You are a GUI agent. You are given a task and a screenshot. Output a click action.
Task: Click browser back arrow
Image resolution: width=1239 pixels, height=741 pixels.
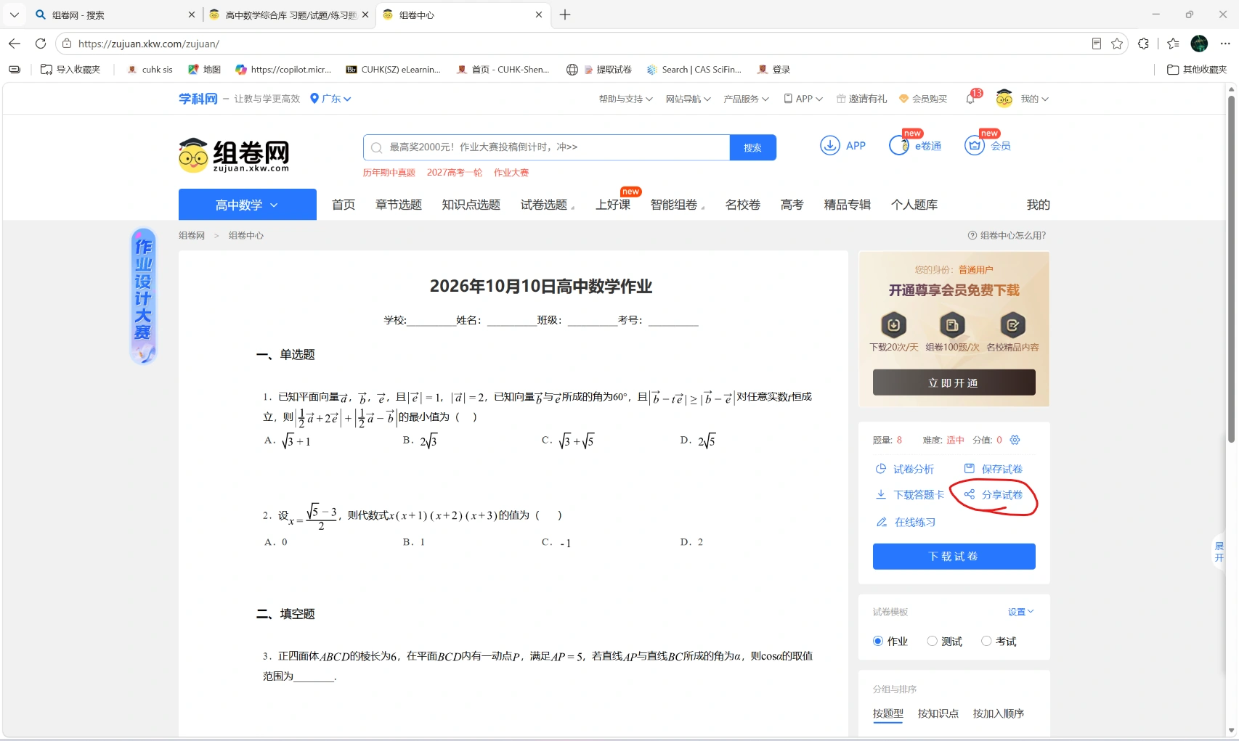[x=15, y=44]
